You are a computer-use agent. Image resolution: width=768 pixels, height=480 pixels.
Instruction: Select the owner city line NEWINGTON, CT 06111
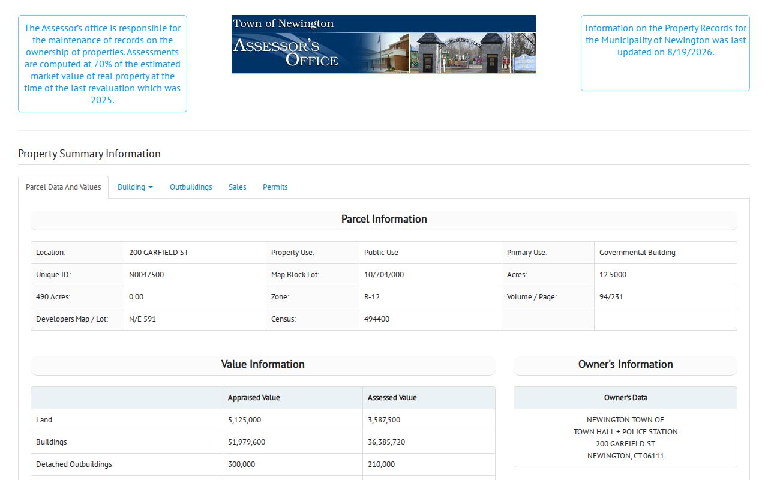[x=625, y=456]
